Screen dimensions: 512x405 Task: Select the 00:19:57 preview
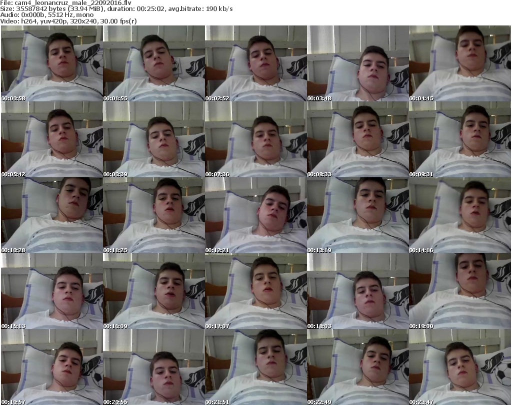pyautogui.click(x=52, y=367)
